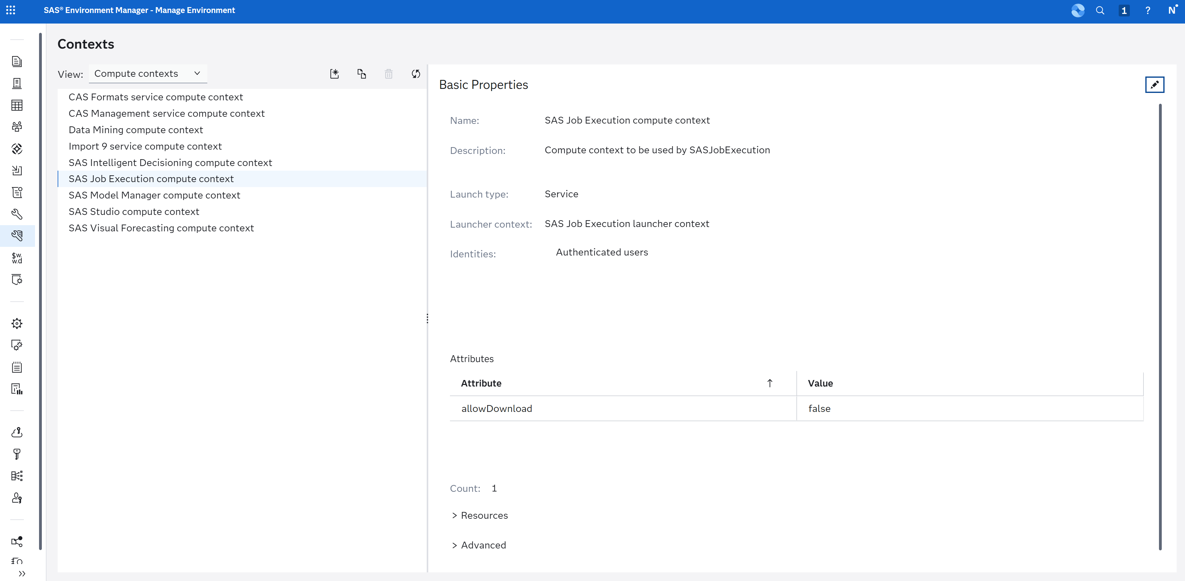This screenshot has height=581, width=1185.
Task: Select SAS Intelligent Decisioning compute context
Action: 242,163
